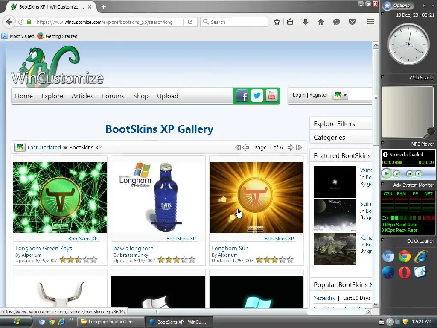Show hidden tray icons with the arrow

pos(390,322)
